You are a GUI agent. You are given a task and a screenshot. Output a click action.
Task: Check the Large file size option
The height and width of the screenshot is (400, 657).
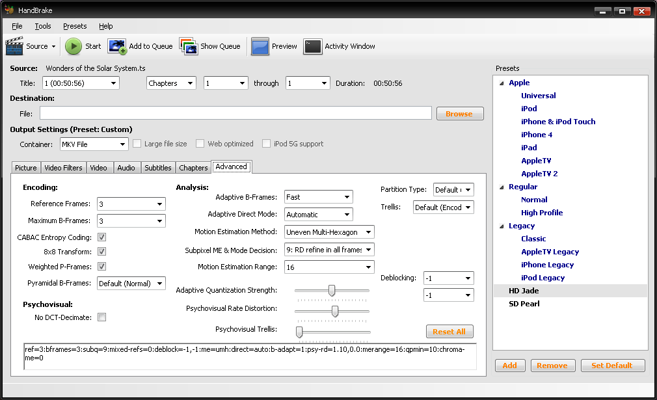tap(137, 144)
